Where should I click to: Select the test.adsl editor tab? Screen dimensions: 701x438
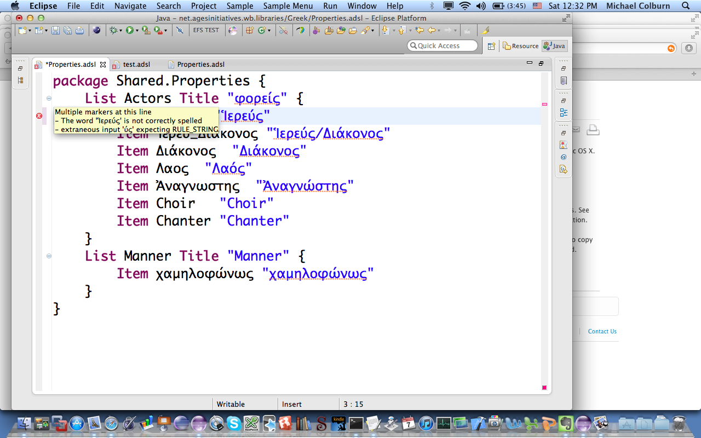(131, 64)
